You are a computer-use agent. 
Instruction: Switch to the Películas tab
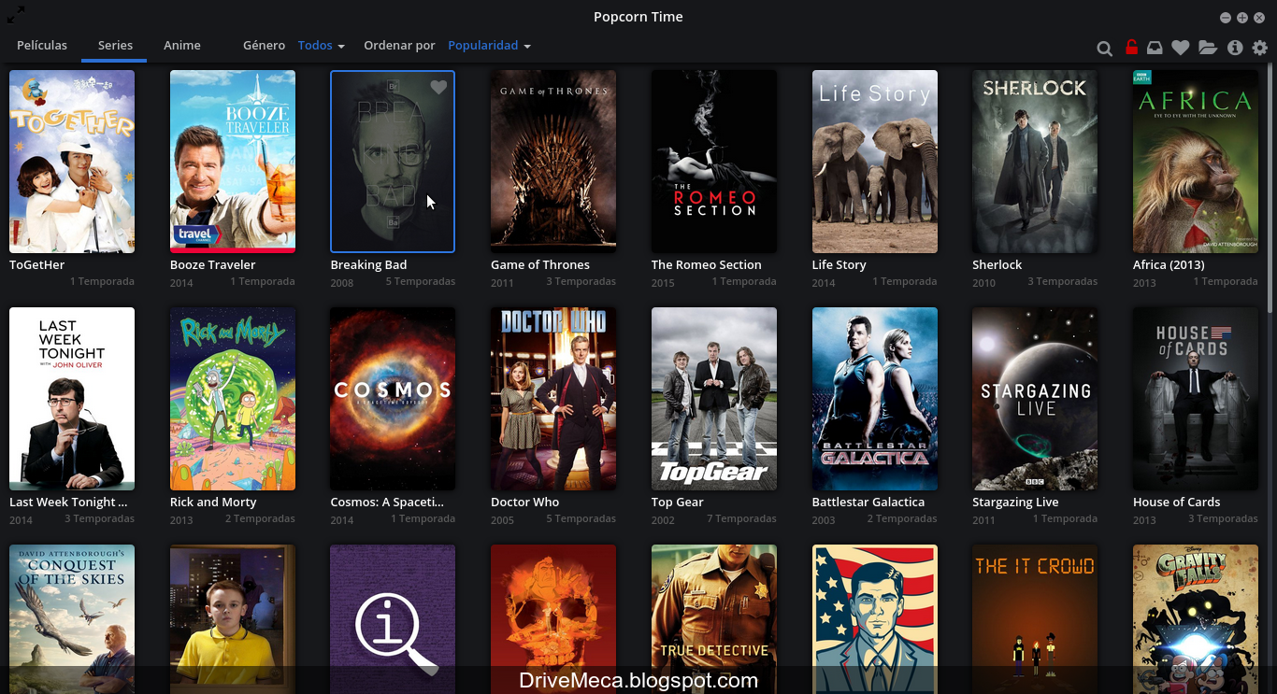tap(42, 45)
